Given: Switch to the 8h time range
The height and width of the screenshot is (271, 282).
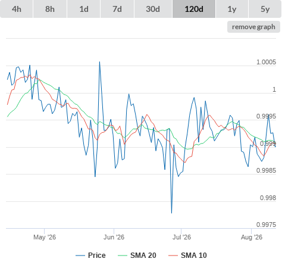Looking at the screenshot, I should tap(50, 9).
